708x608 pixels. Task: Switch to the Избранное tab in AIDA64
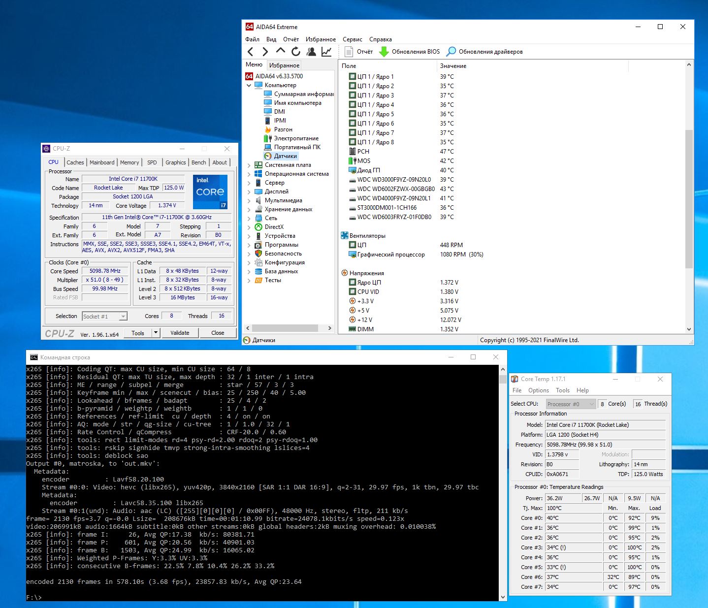[x=284, y=65]
